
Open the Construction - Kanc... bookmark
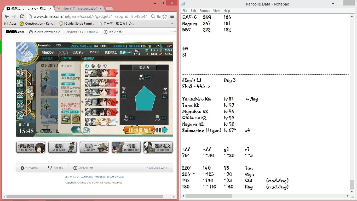tap(37, 24)
